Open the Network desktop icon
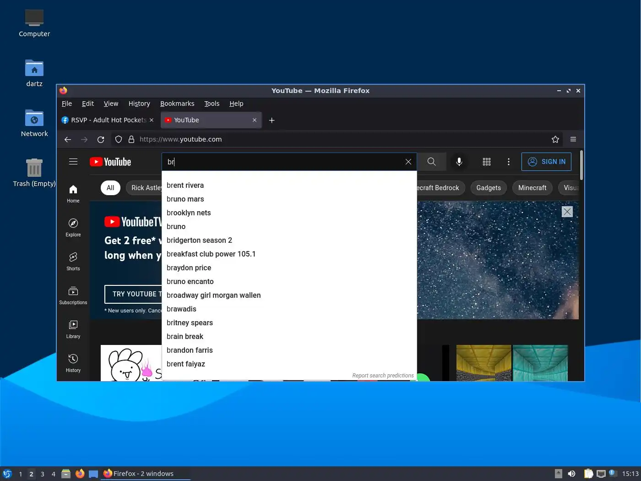The image size is (641, 481). click(x=34, y=124)
